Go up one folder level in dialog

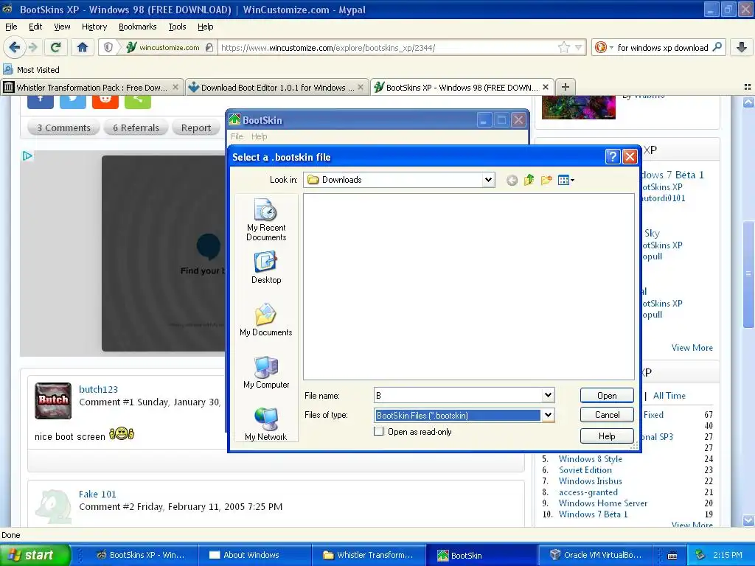[x=529, y=180]
